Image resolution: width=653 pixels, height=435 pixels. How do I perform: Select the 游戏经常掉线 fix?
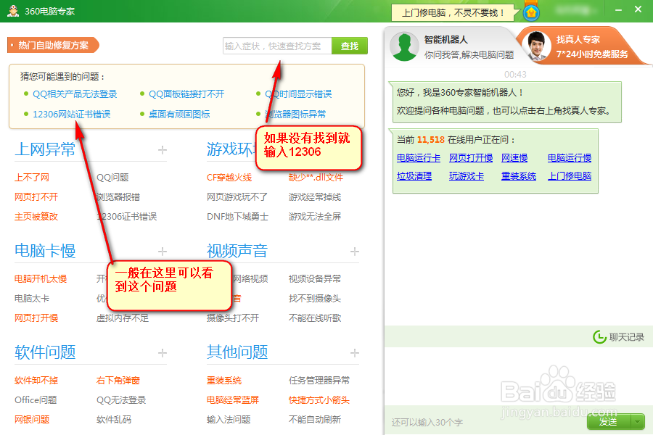pyautogui.click(x=315, y=197)
